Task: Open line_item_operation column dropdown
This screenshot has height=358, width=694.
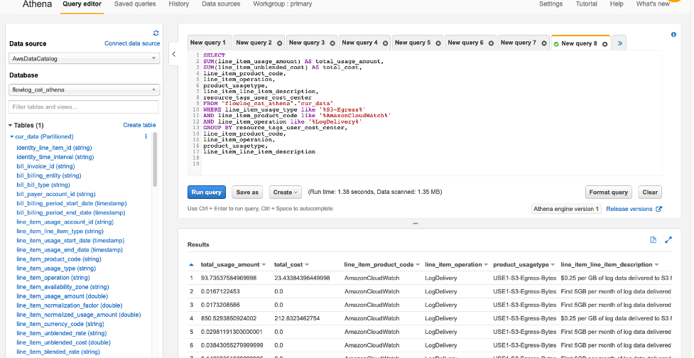Action: pos(486,265)
